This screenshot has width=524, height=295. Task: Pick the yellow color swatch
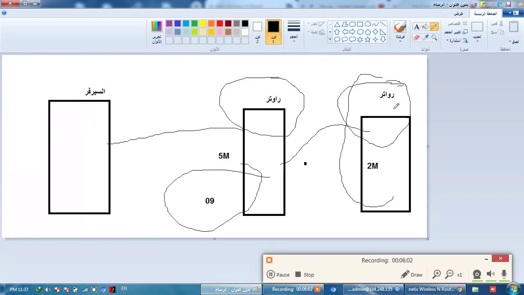click(x=203, y=24)
